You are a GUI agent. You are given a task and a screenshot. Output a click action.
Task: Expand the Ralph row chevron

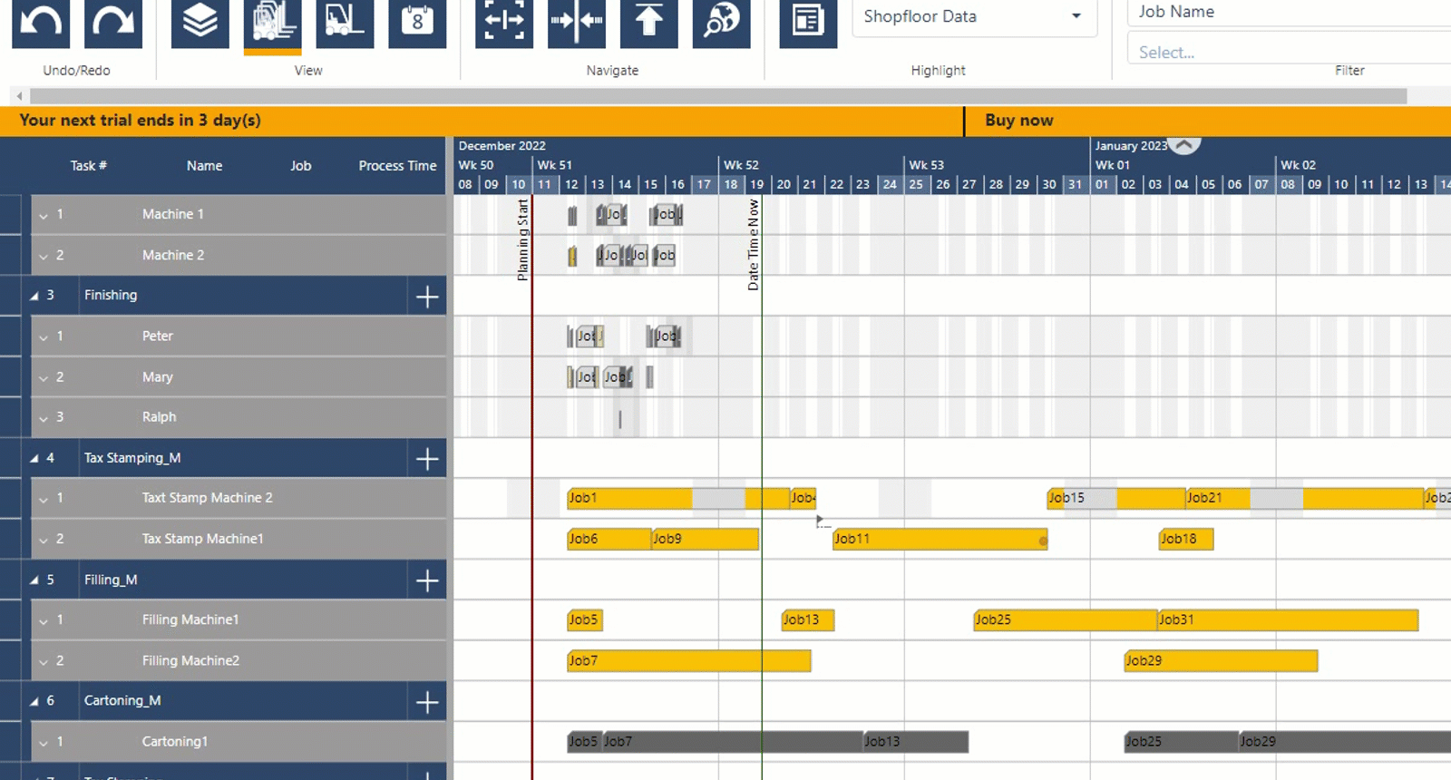coord(43,418)
